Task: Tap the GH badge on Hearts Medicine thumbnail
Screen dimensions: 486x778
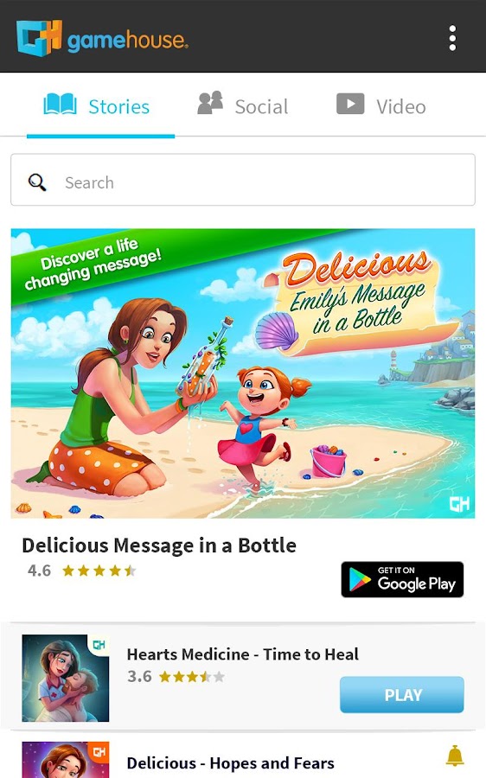Action: [x=99, y=645]
